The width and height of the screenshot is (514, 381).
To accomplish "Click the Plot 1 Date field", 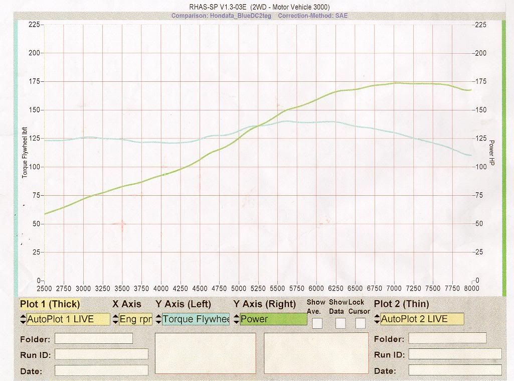I will pyautogui.click(x=101, y=370).
